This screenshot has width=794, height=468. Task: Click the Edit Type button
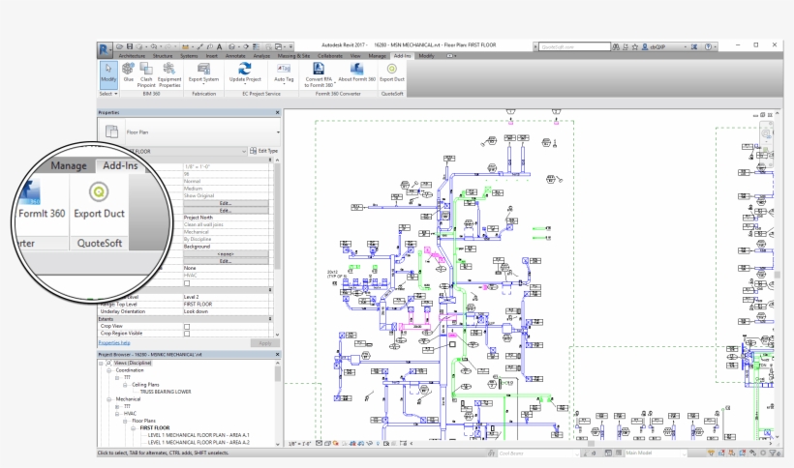pyautogui.click(x=263, y=151)
